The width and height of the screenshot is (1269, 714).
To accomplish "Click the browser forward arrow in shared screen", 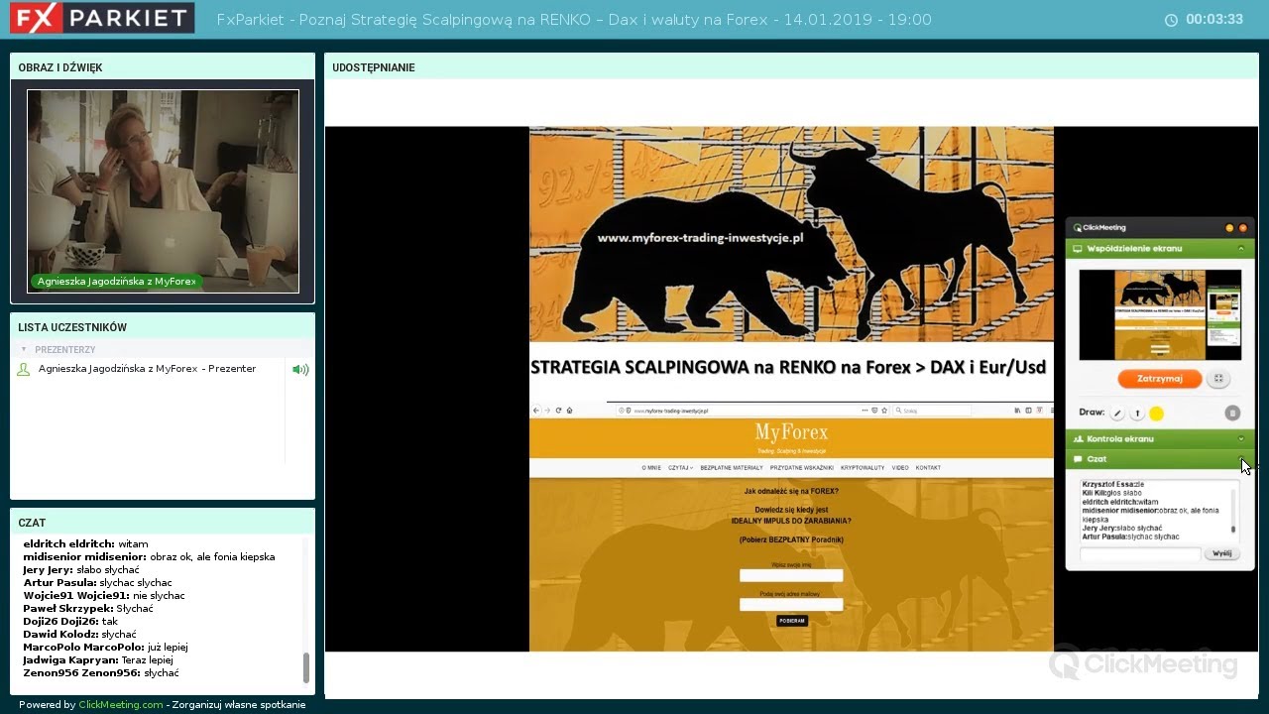I will coord(547,411).
